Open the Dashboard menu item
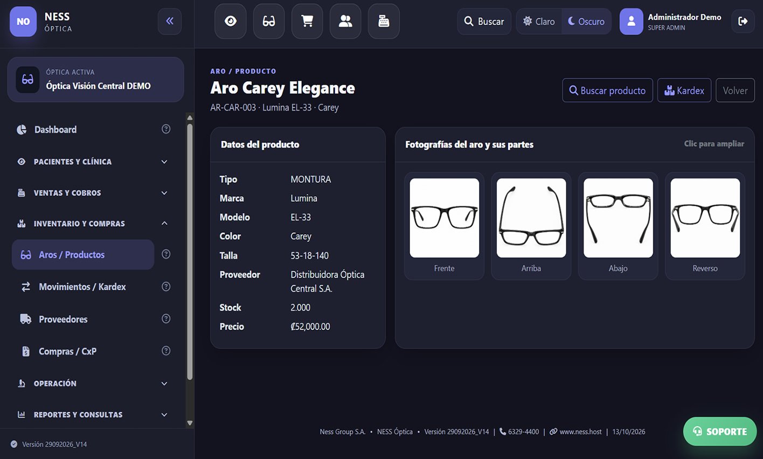The image size is (763, 459). click(83, 129)
